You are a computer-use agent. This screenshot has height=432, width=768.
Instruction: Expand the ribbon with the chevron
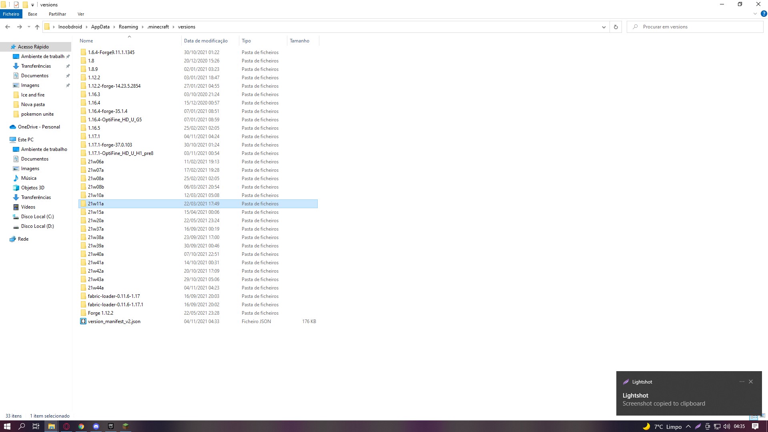pos(755,14)
